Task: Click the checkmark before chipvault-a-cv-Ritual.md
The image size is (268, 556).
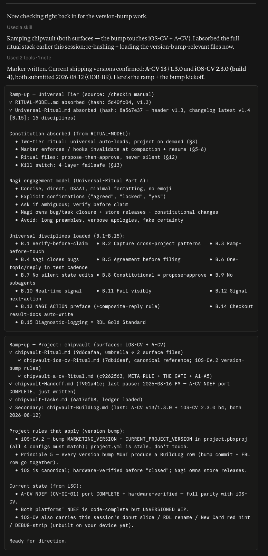Action: click(20, 376)
